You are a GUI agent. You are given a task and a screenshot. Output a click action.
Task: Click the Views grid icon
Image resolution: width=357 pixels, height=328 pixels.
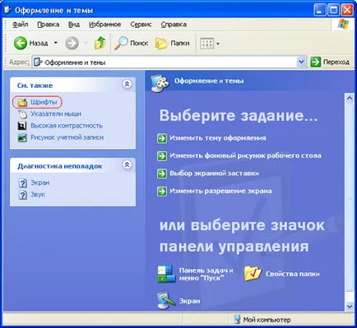(x=206, y=44)
